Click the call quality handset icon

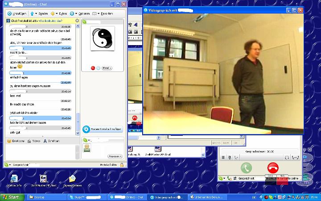point(295,158)
